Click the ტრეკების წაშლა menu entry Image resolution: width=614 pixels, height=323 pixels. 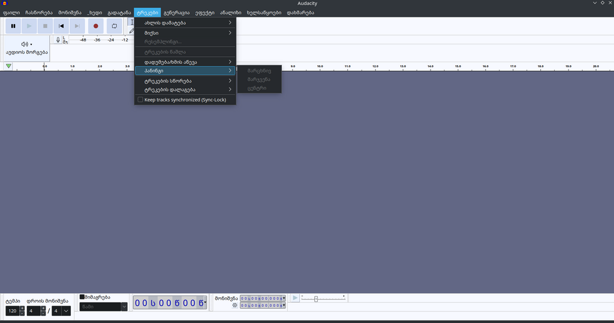tap(185, 51)
